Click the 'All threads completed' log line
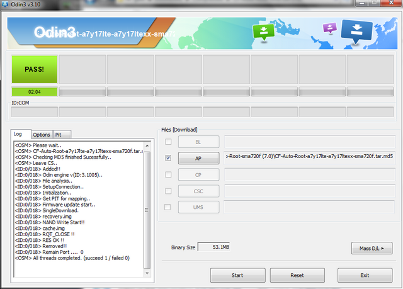403x289 pixels. (72, 258)
